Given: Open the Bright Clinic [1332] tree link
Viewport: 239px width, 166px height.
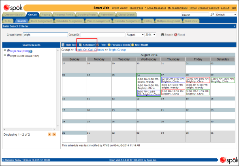Looking at the screenshot, I should (x=19, y=51).
